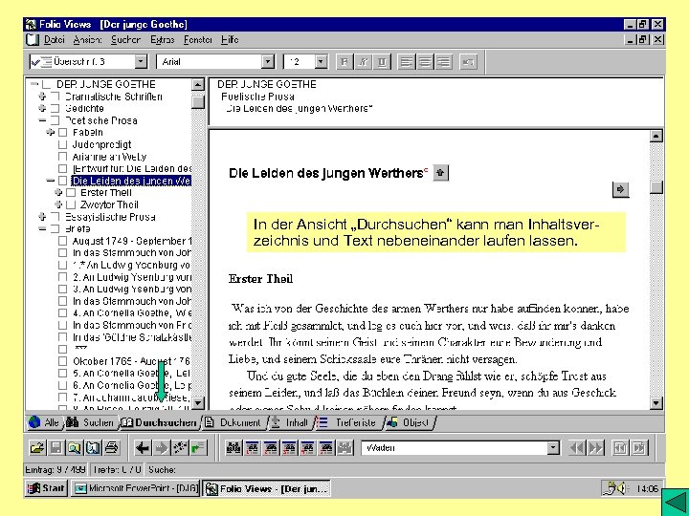Click the book icon next to the printer
689x516 pixels.
click(93, 447)
